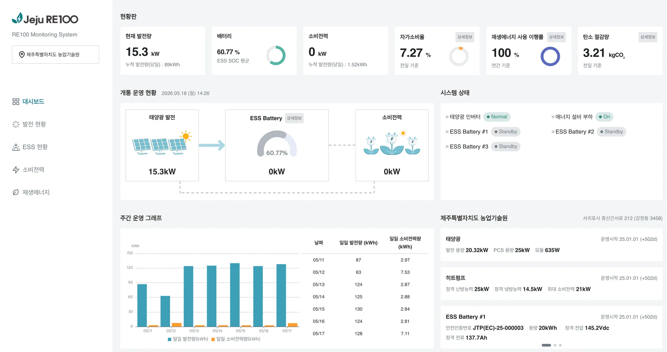
Task: Click the 05/17 orange consumption bar
Action: pyautogui.click(x=292, y=325)
